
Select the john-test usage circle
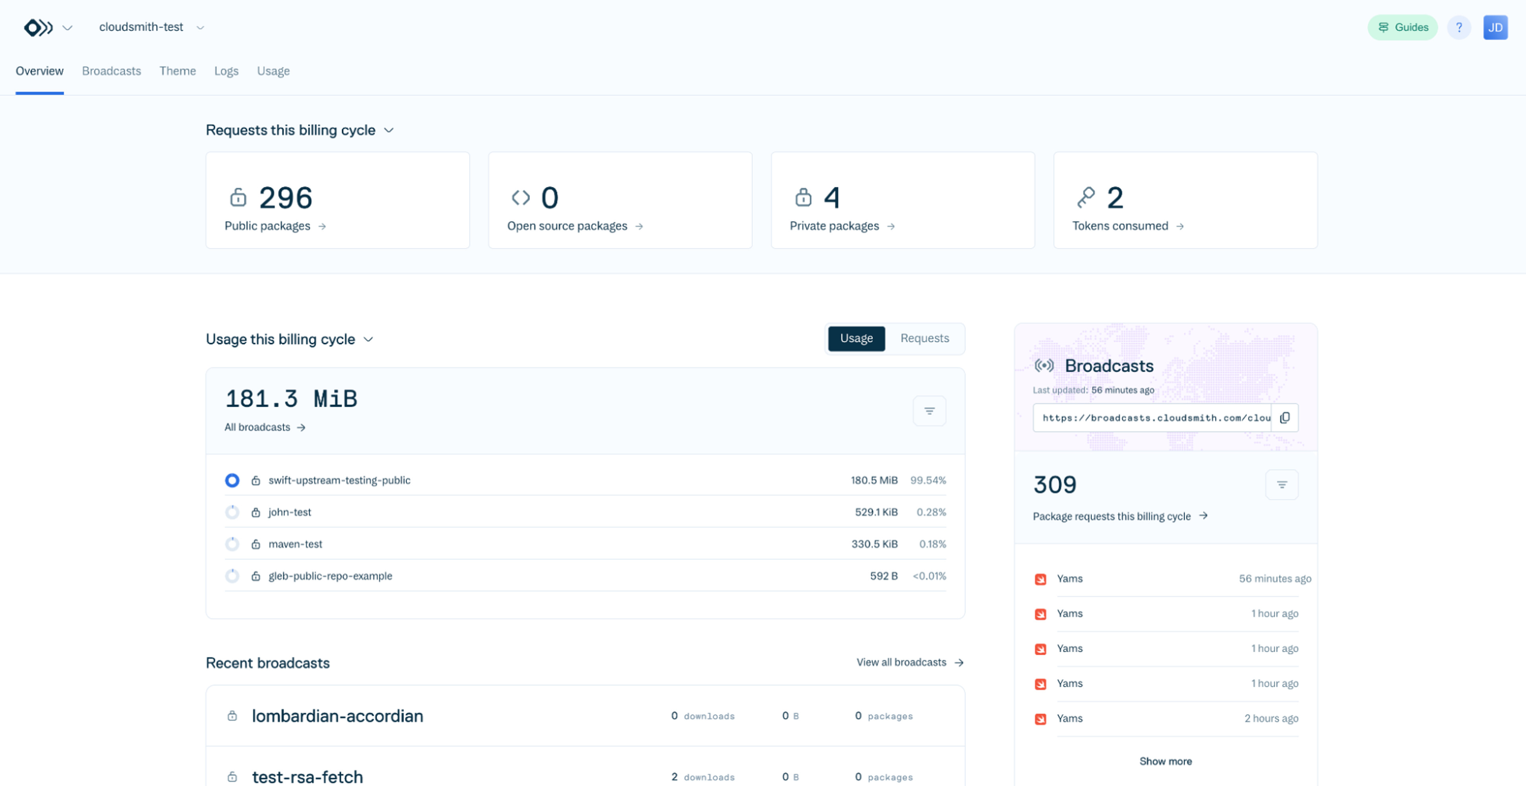[232, 512]
